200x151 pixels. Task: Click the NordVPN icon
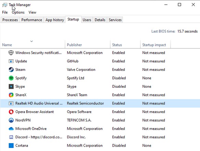click(11, 120)
